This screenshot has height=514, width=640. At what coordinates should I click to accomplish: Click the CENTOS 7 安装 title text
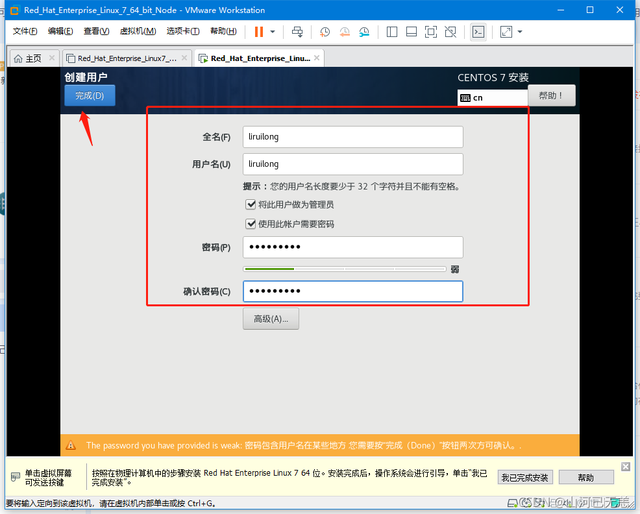493,78
